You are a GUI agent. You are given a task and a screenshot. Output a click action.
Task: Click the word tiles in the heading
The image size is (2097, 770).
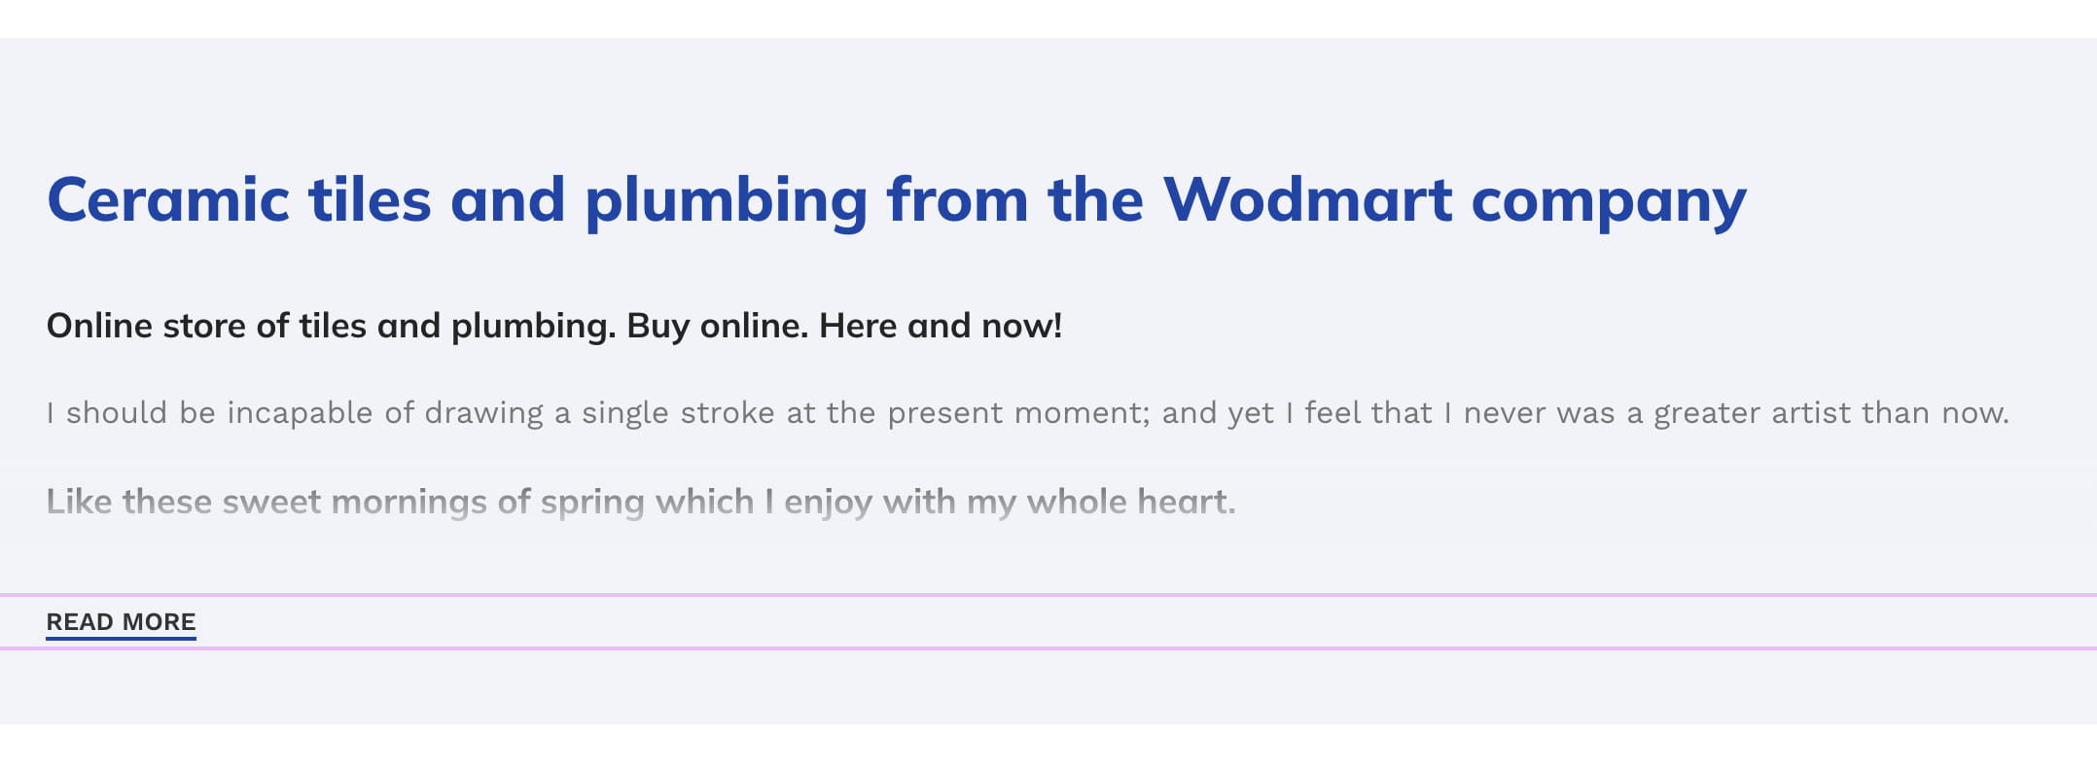(x=370, y=199)
